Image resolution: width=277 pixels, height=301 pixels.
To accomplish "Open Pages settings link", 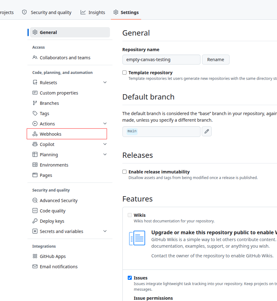I will pos(70,175).
